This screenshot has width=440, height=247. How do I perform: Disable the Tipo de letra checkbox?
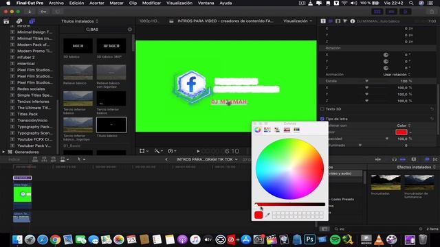pos(322,119)
